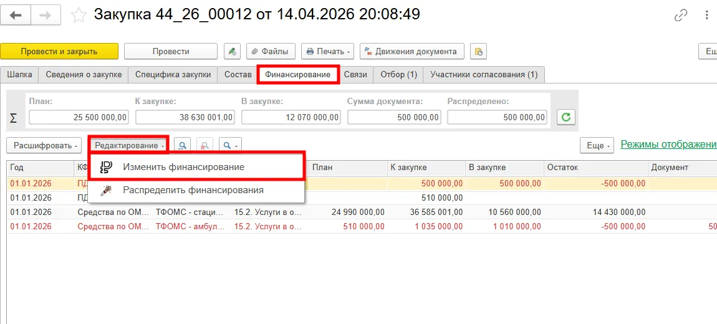Switch to the Состав tab

[x=238, y=75]
